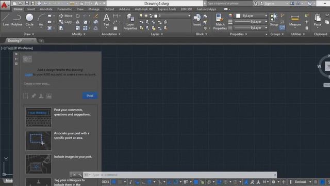Click the Rotate tool icon

point(78,16)
